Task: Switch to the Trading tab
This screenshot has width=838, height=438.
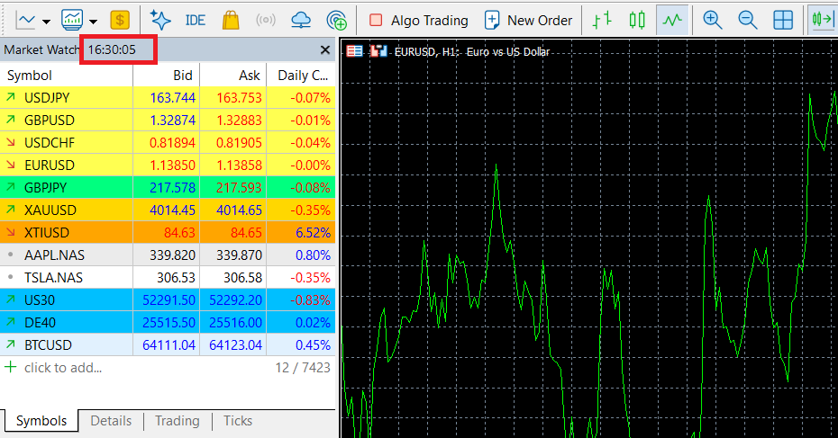Action: coord(178,421)
